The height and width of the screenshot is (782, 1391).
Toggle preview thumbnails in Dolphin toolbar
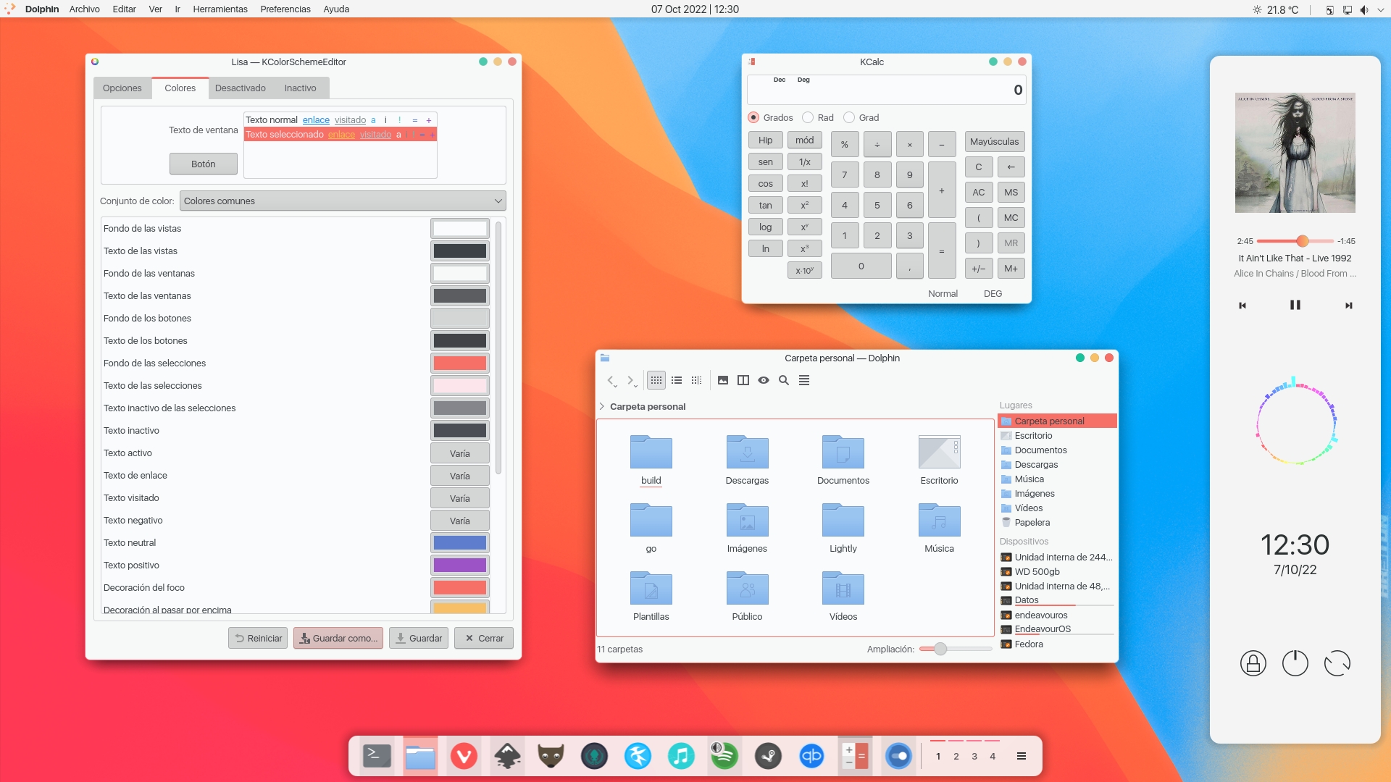(x=722, y=380)
